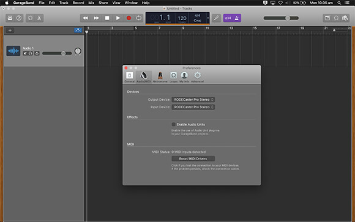
Task: Click the tempo value 120
Action: (182, 18)
